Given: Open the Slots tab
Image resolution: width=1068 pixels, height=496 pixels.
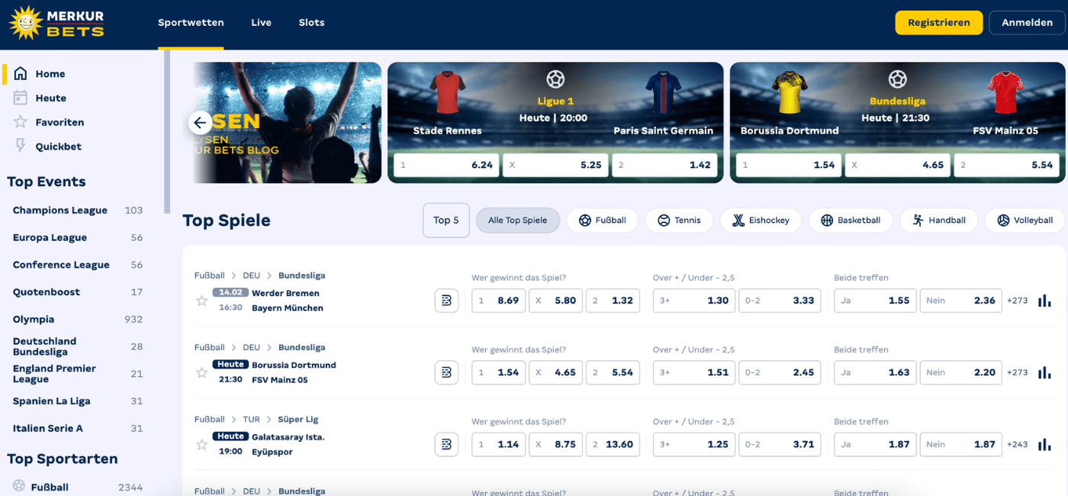Looking at the screenshot, I should (311, 23).
